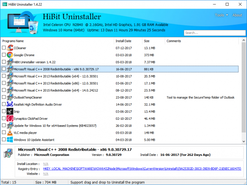This screenshot has height=185, width=247.
Task: Select Microsoft Visual C++ 2013 Redistributable (x86) name
Action: point(56,83)
